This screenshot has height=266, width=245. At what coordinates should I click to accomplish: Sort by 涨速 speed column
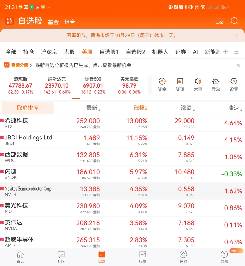tap(235, 108)
